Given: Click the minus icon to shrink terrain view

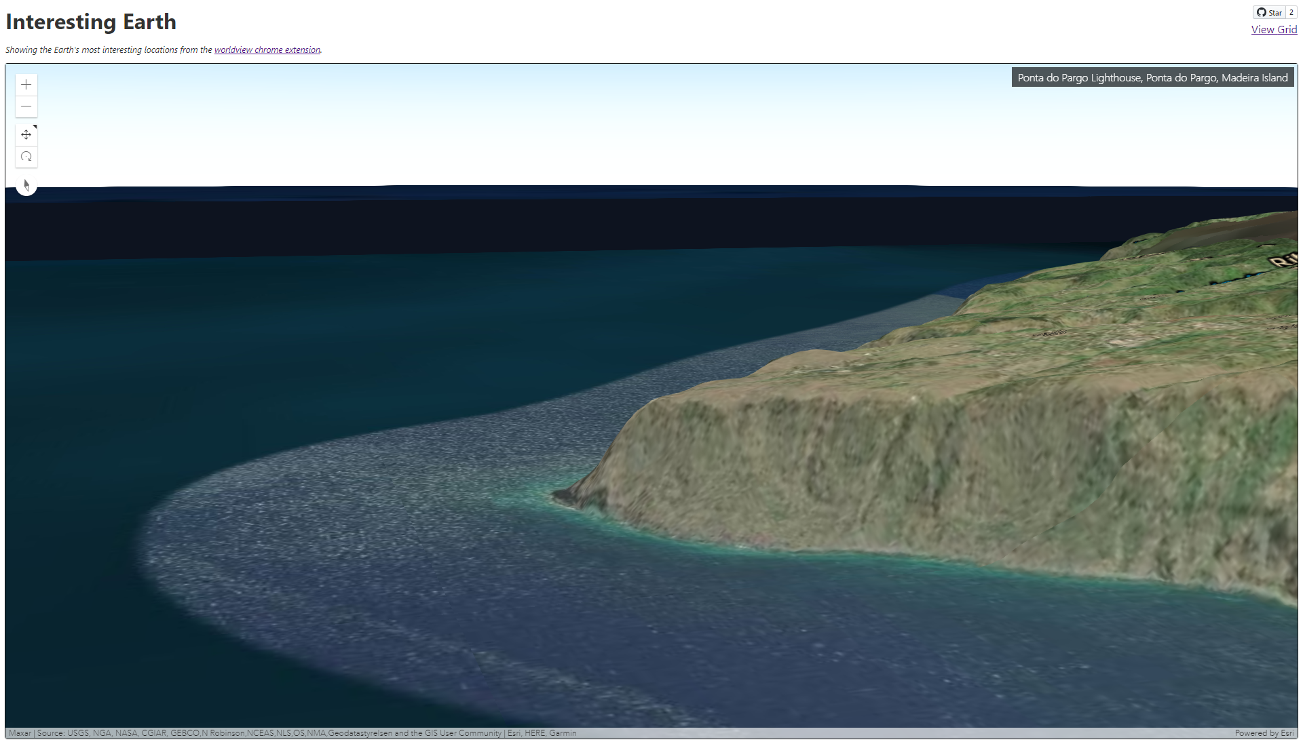Looking at the screenshot, I should pos(26,106).
